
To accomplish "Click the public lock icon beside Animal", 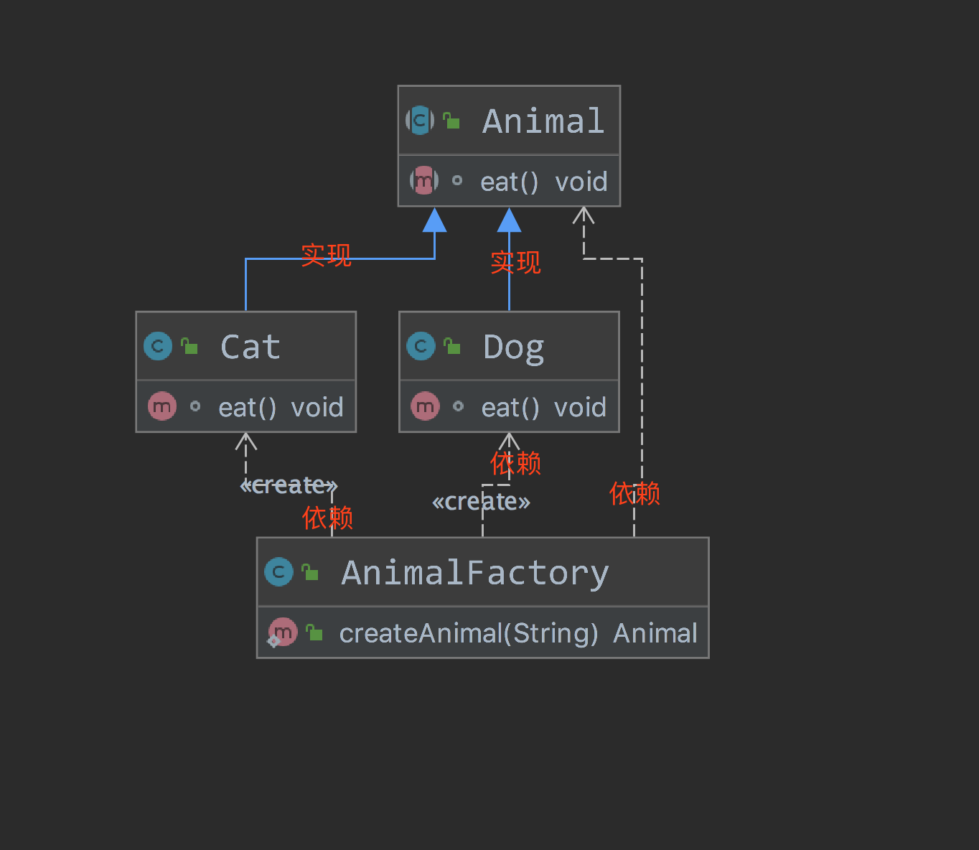I will pos(451,121).
